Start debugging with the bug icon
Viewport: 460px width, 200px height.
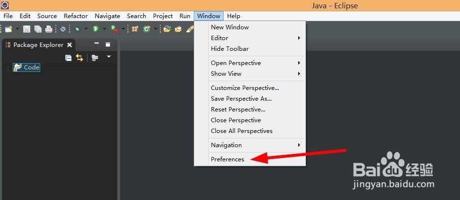tap(77, 29)
